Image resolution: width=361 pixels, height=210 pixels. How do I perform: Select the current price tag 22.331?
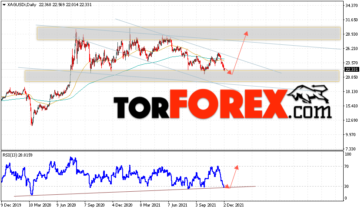351,69
